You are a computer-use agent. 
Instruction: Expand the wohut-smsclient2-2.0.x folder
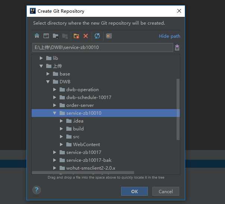(55, 168)
